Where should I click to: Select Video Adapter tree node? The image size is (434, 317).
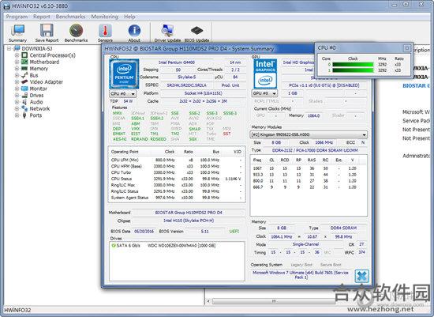[x=47, y=81]
